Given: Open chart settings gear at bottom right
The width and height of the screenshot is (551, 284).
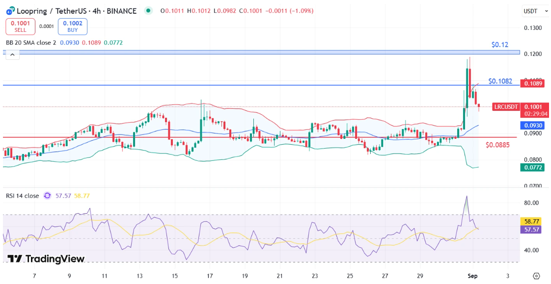Looking at the screenshot, I should 536,276.
